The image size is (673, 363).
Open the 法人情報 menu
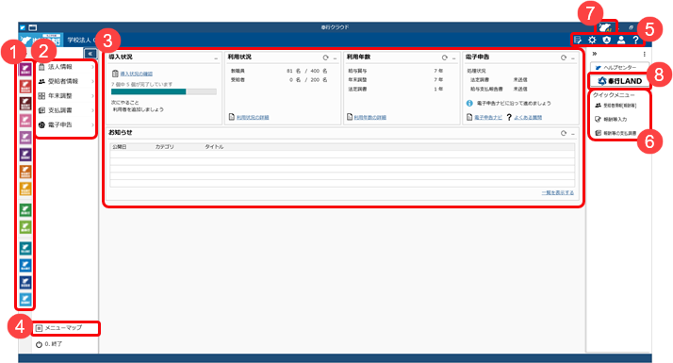(x=66, y=67)
